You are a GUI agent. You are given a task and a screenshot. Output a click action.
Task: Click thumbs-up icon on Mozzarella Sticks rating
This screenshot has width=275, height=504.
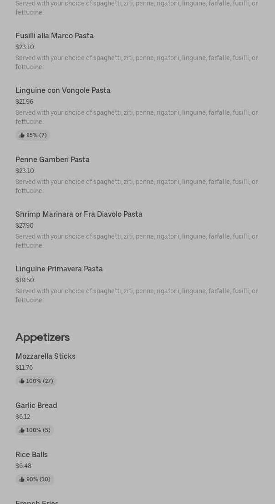tap(22, 381)
